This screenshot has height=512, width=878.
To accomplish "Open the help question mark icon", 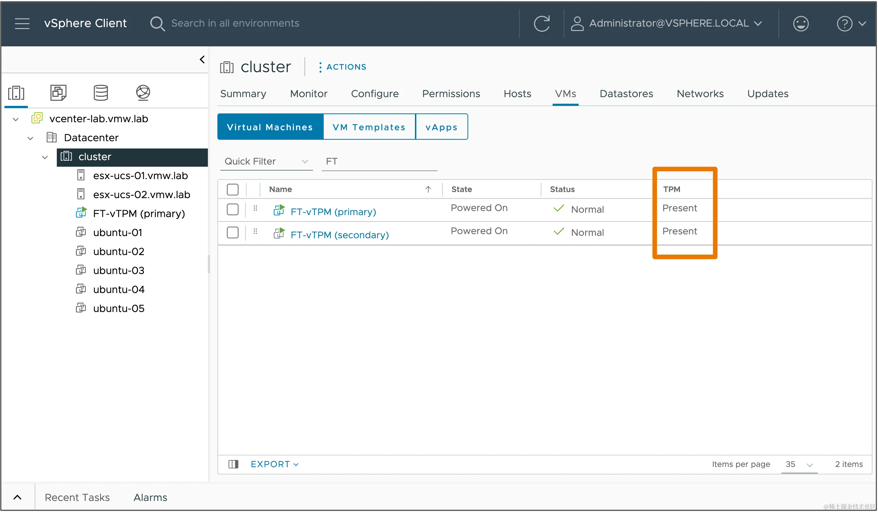I will [844, 23].
